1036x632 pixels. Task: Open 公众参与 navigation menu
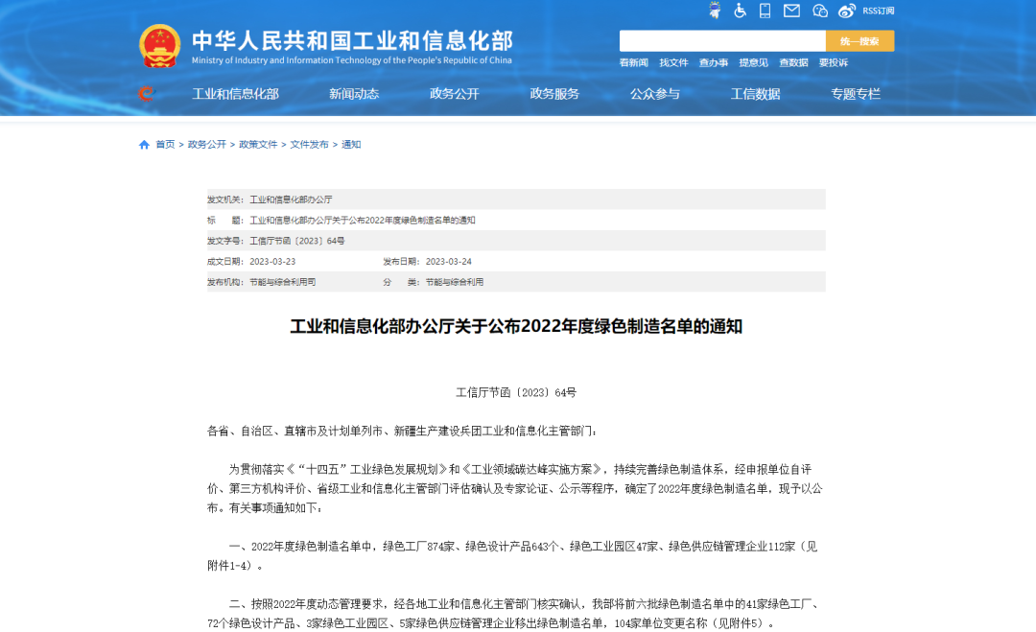[x=655, y=94]
